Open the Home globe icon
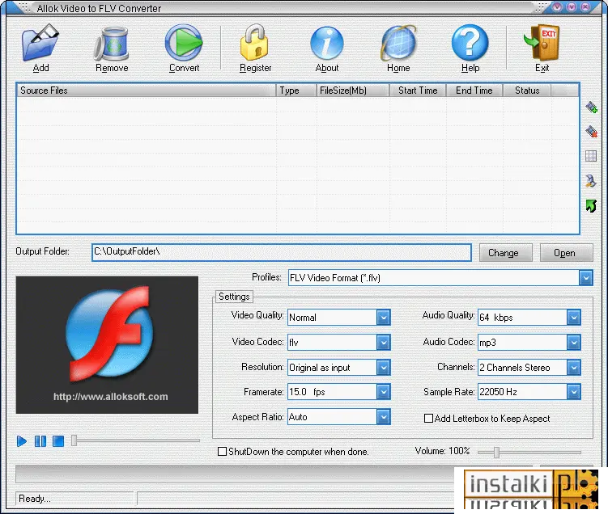The width and height of the screenshot is (608, 514). [398, 44]
